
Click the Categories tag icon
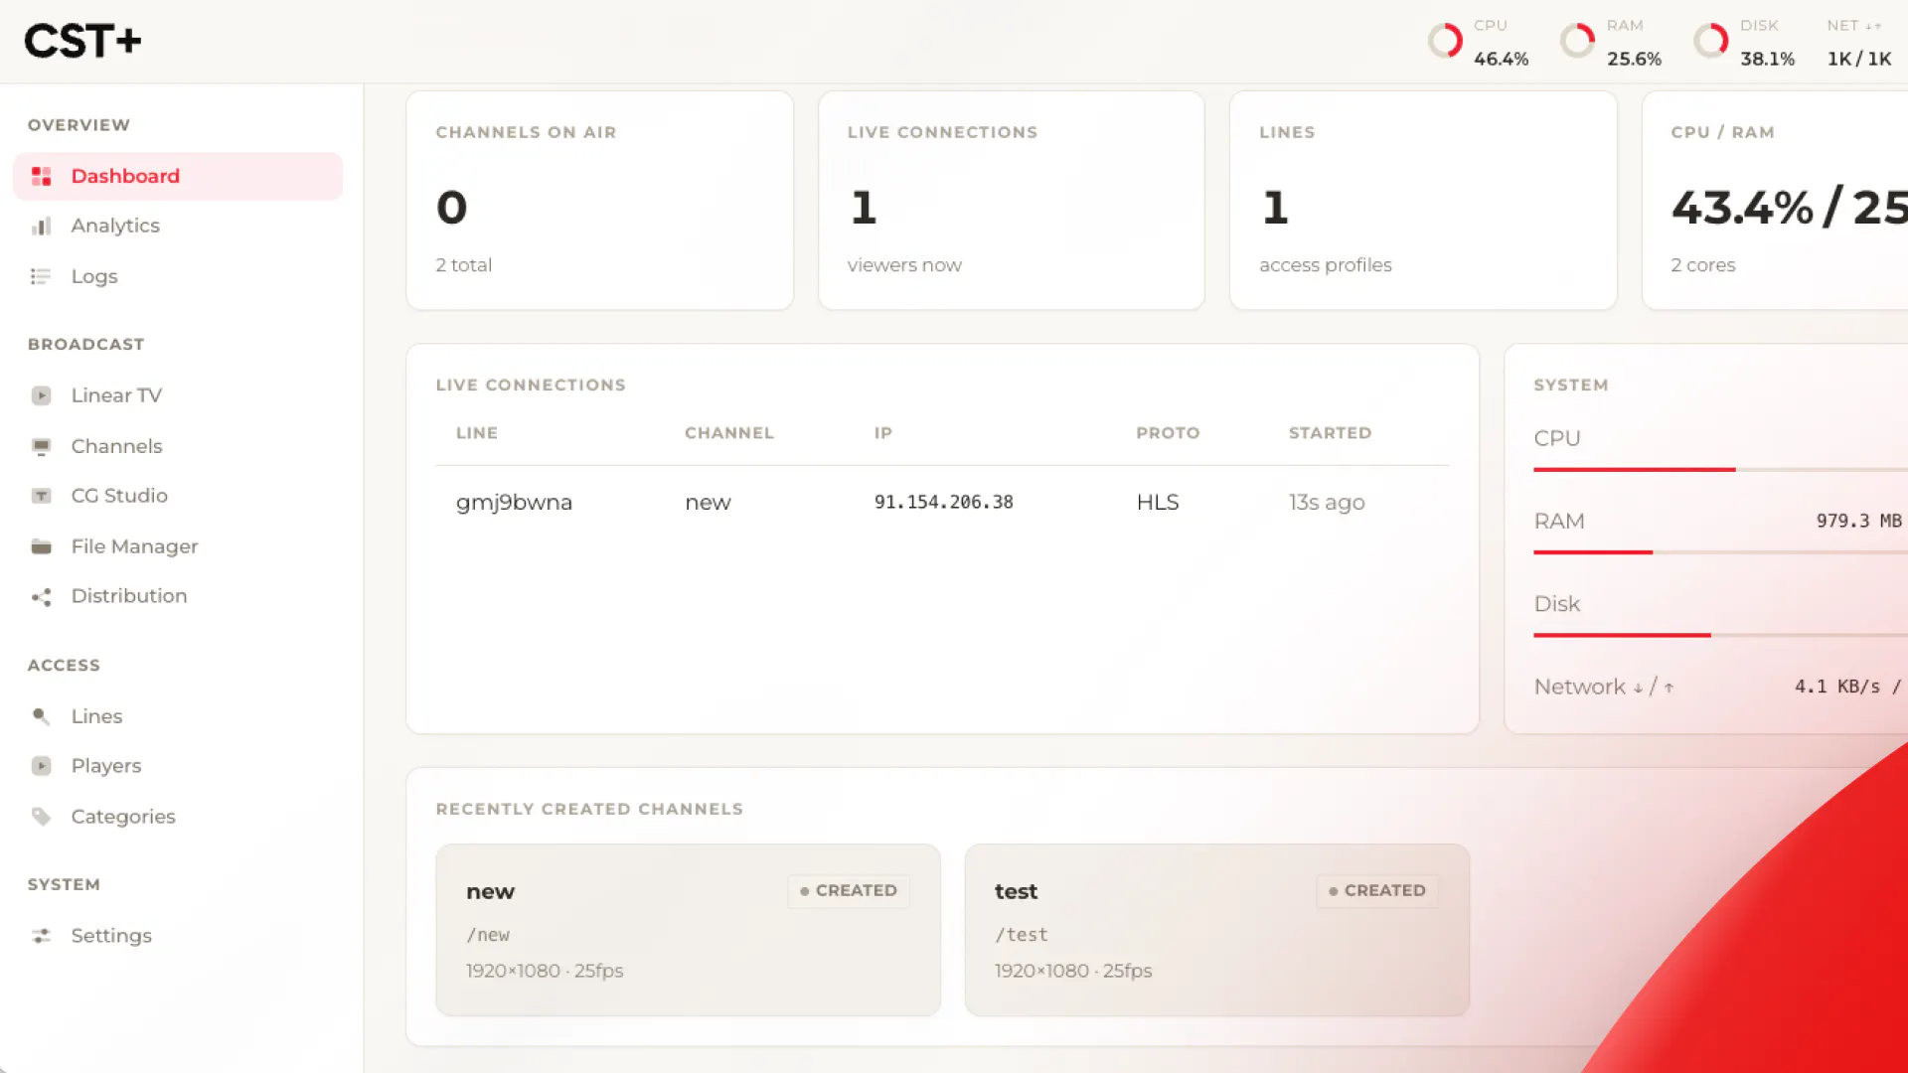(41, 817)
